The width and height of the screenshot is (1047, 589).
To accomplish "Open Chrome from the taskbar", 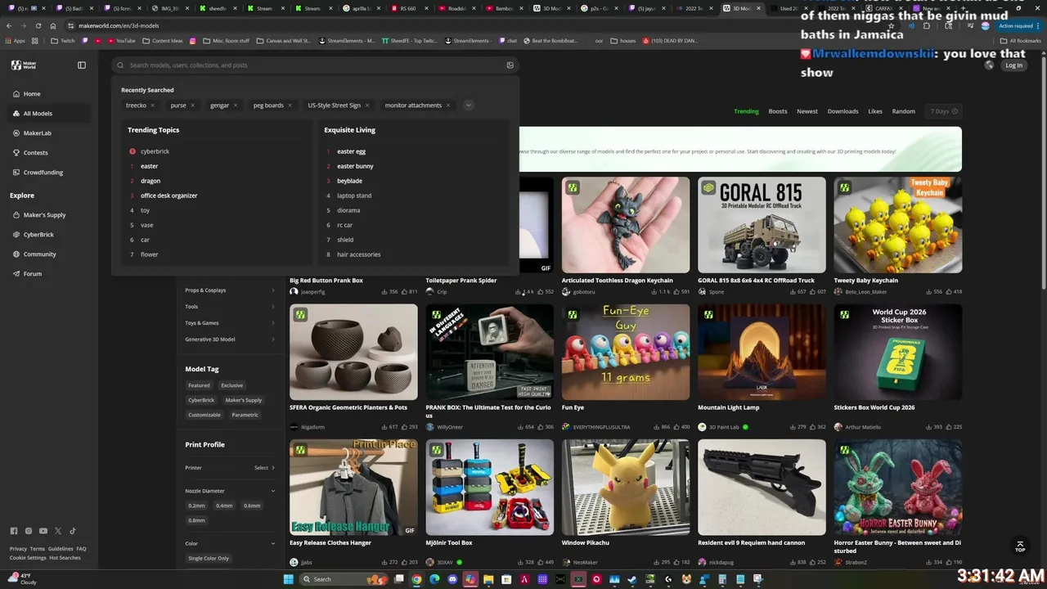I will click(416, 579).
